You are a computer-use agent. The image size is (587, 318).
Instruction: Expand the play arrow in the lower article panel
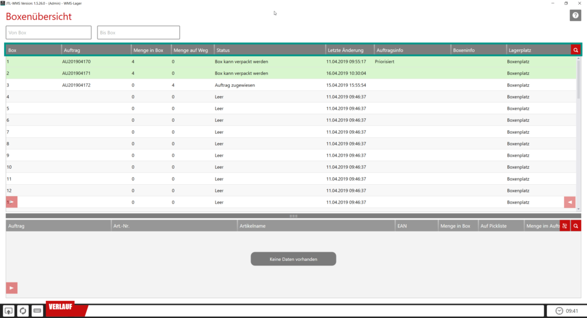coord(11,287)
